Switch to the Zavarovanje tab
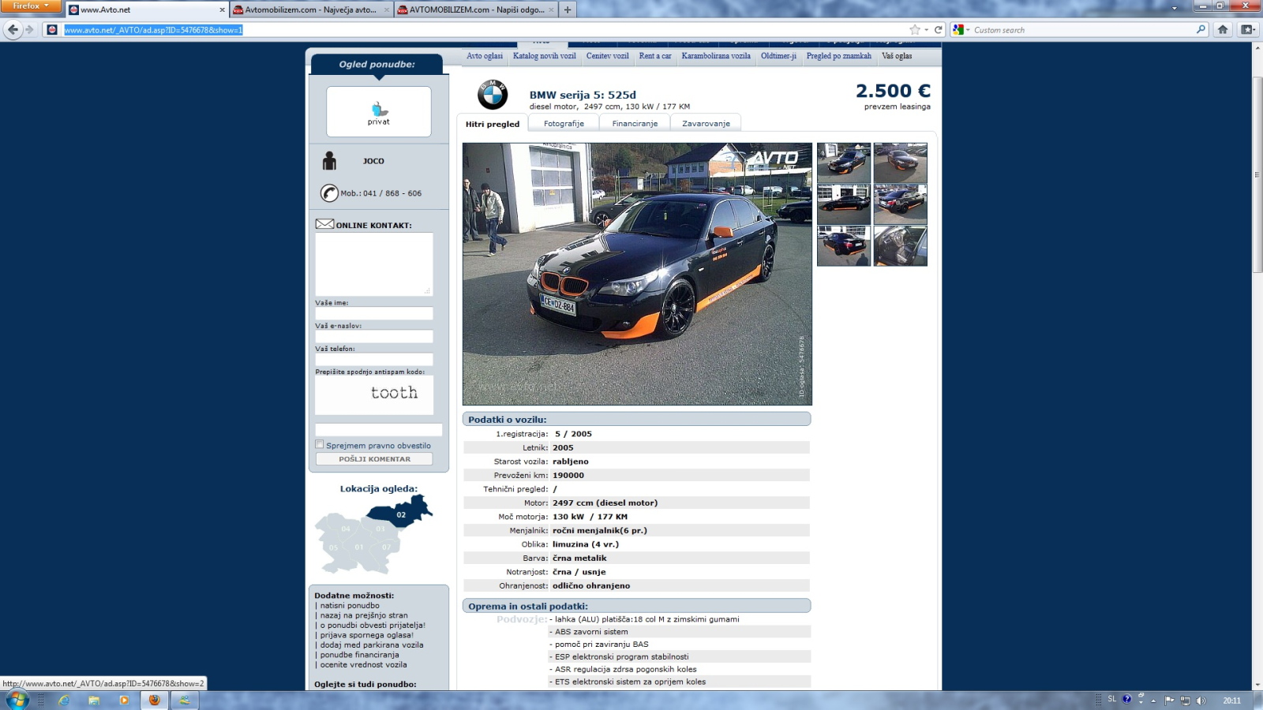1263x710 pixels. tap(706, 124)
